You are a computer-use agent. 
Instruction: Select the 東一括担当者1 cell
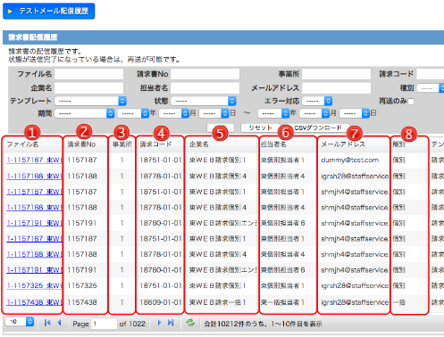(x=282, y=302)
